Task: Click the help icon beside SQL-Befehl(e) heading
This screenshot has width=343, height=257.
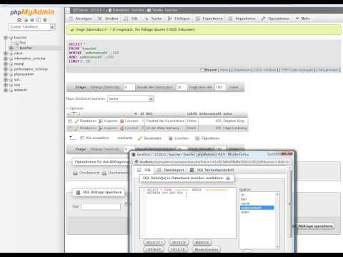Action: pyautogui.click(x=228, y=178)
